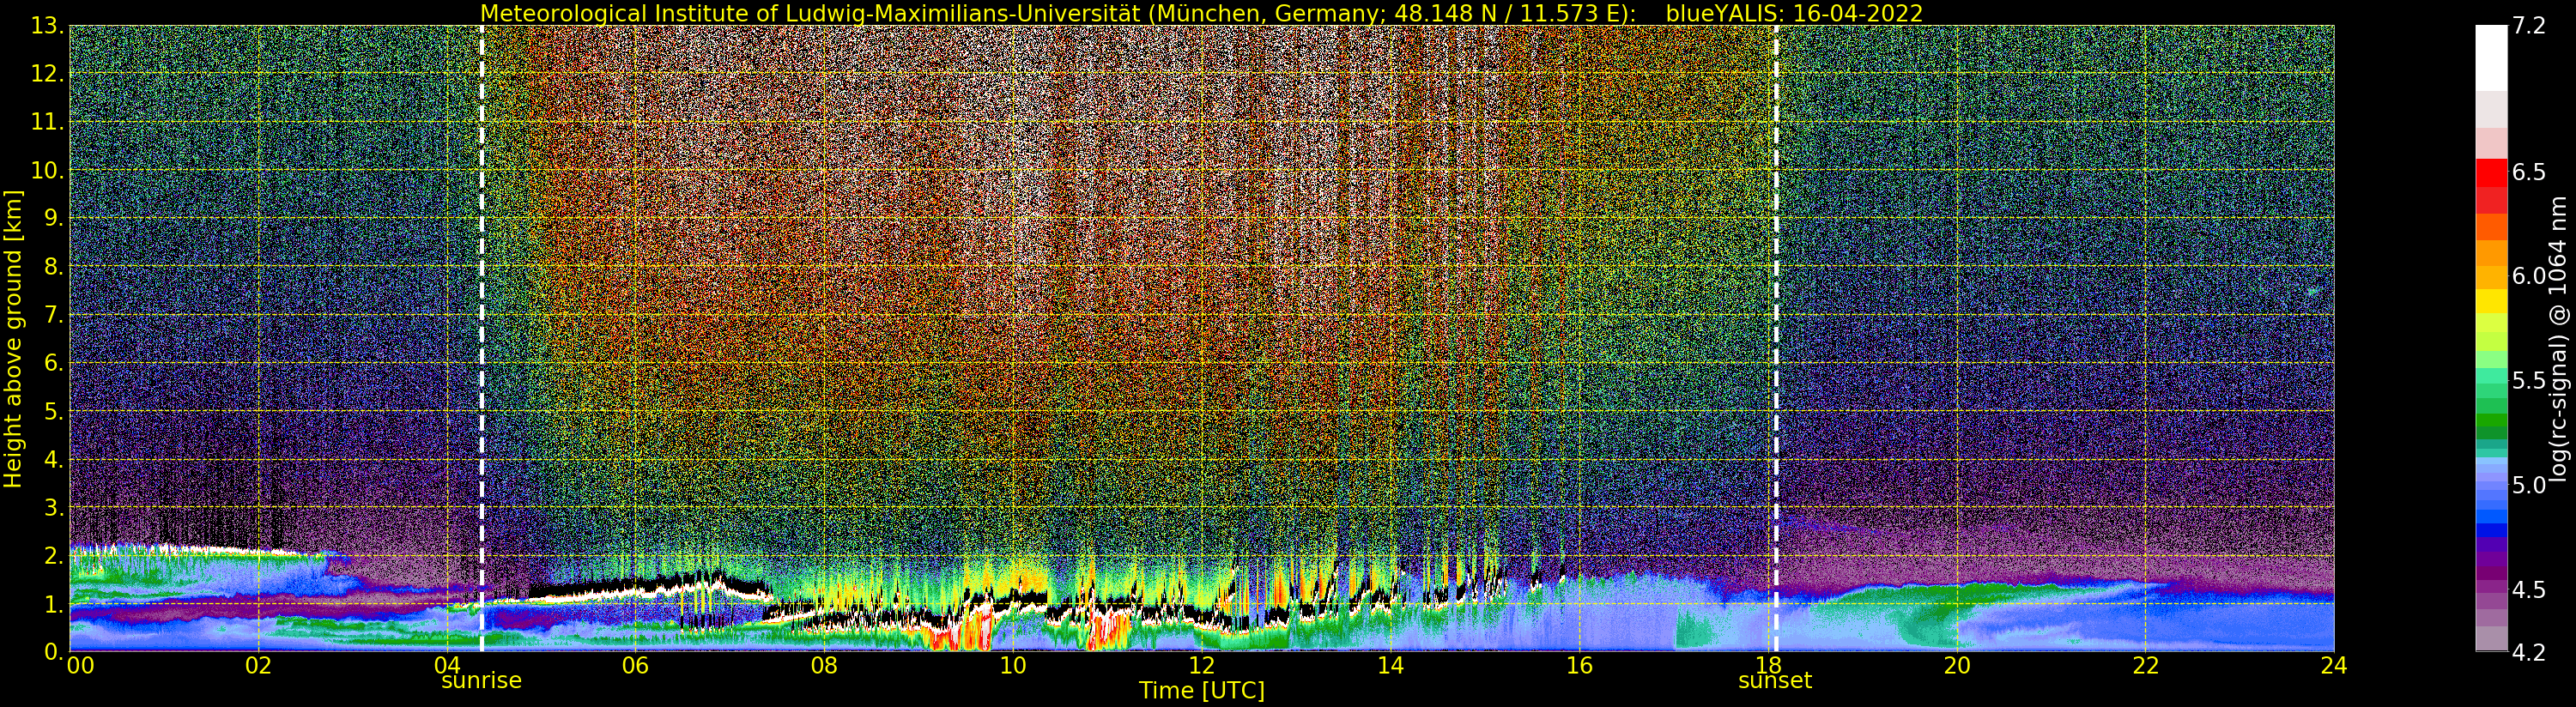Click the 'sunset' label below the time axis
The height and width of the screenshot is (707, 2576).
pyautogui.click(x=1775, y=680)
